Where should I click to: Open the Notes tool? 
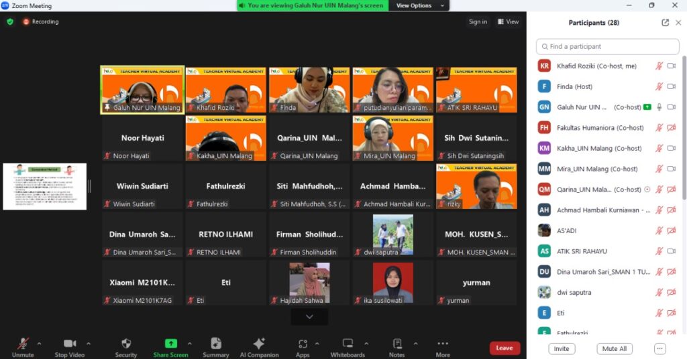[397, 345]
